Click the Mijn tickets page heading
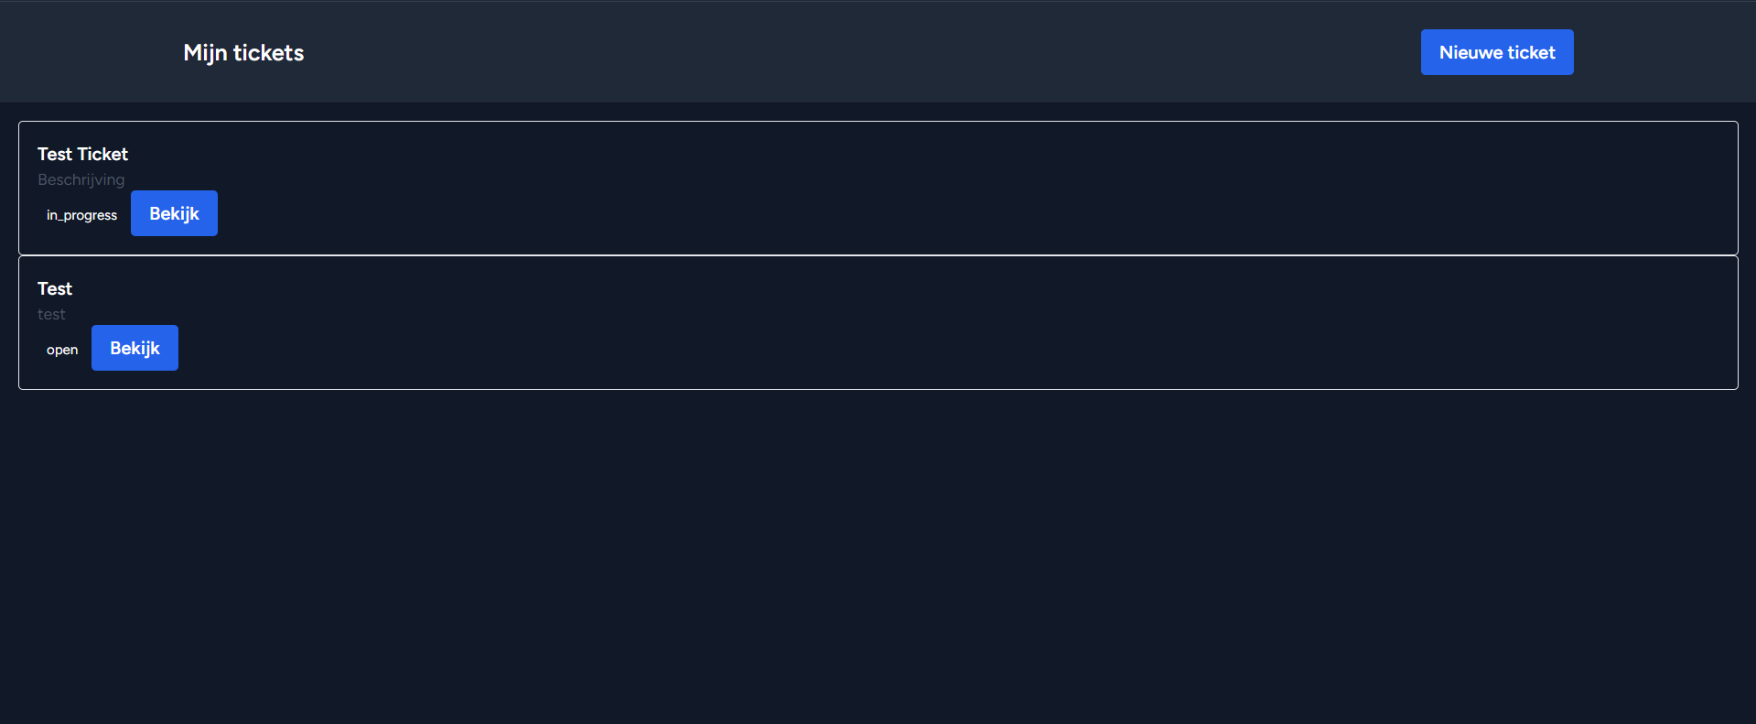This screenshot has width=1756, height=724. pyautogui.click(x=243, y=53)
